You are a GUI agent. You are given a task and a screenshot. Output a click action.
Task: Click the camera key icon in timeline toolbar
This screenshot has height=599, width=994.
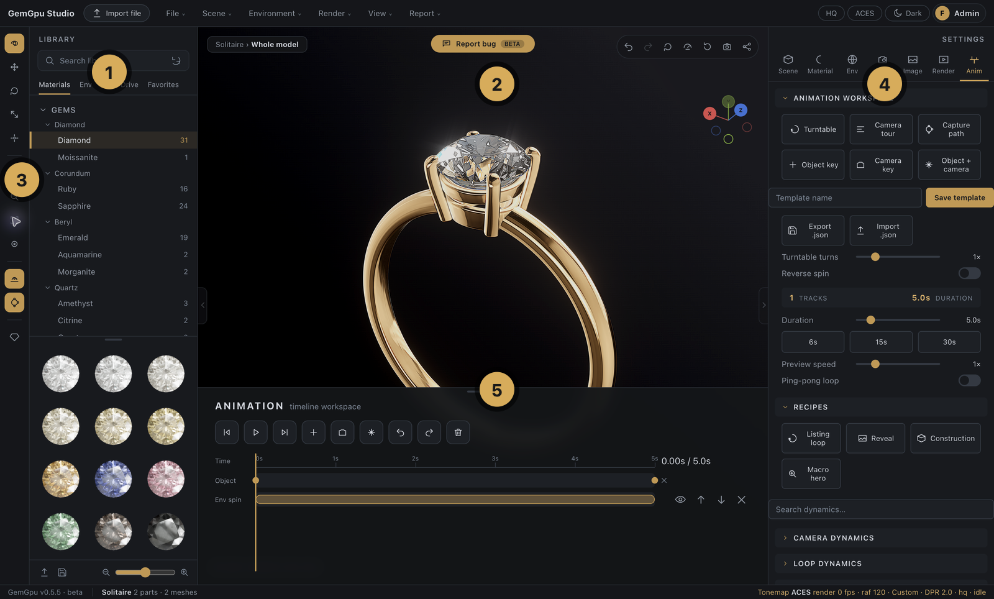(x=342, y=432)
